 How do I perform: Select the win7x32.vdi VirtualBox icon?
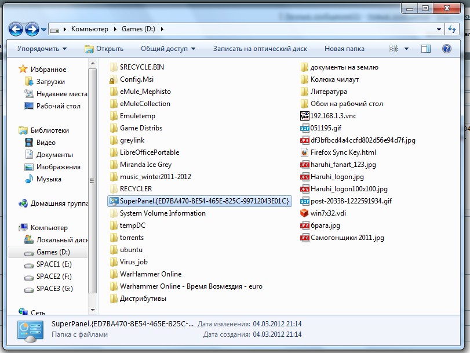coord(304,213)
